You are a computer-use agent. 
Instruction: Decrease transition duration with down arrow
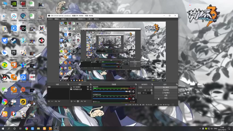point(152,93)
